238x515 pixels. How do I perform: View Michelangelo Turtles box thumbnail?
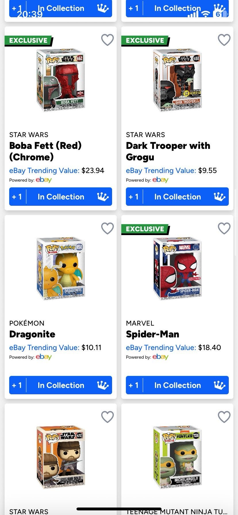click(x=178, y=457)
